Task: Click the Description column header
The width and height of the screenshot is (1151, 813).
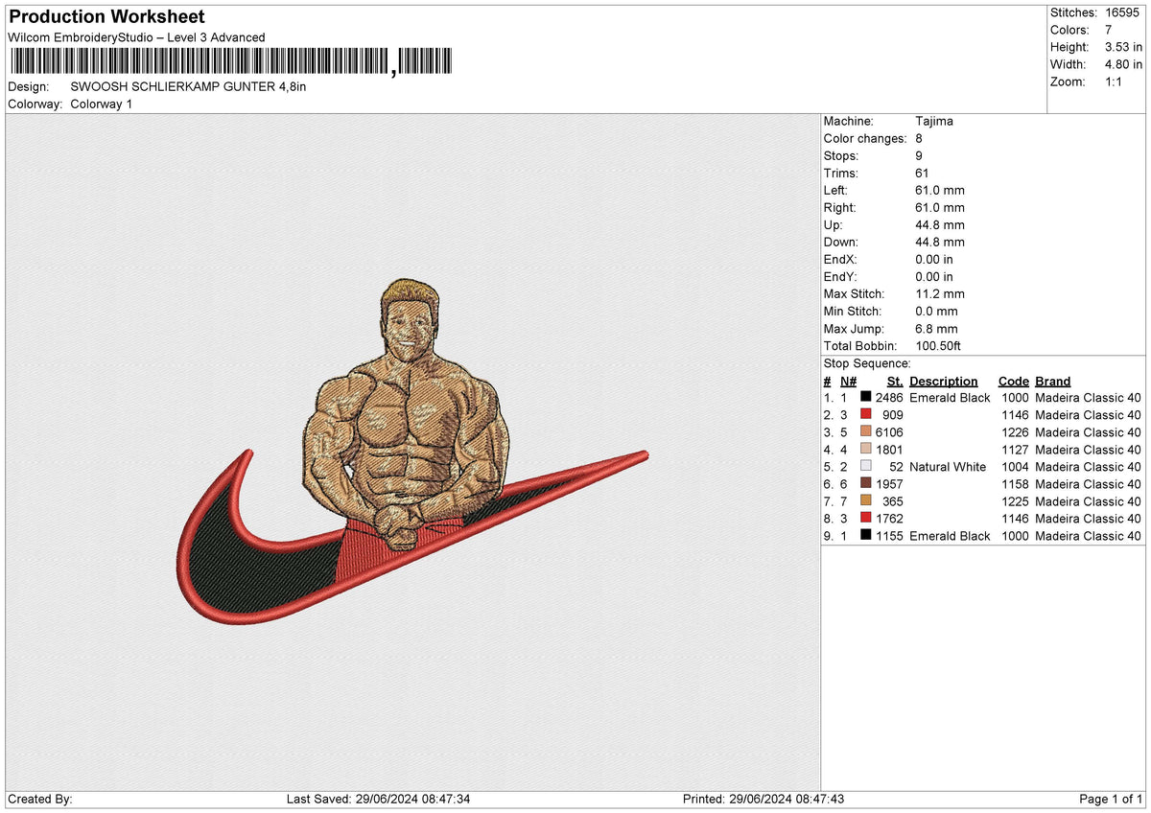Action: click(944, 382)
